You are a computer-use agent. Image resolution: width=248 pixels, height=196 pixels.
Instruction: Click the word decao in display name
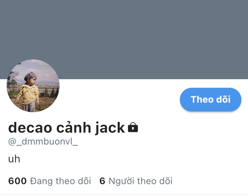click(30, 128)
